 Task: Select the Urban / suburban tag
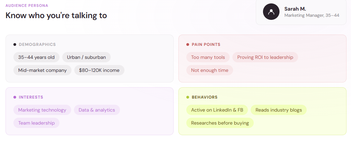click(86, 57)
